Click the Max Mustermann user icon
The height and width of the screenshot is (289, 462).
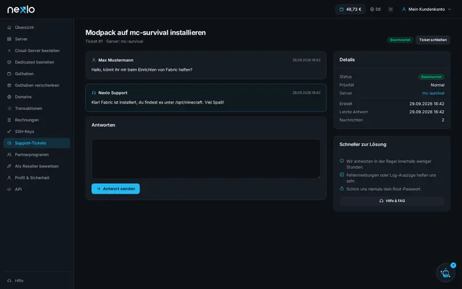click(x=94, y=60)
